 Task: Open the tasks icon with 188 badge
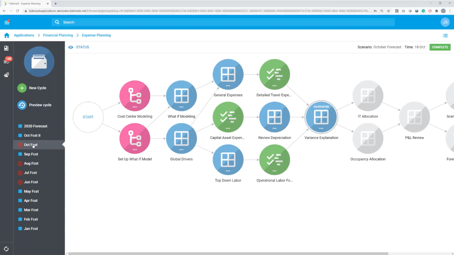point(7,61)
